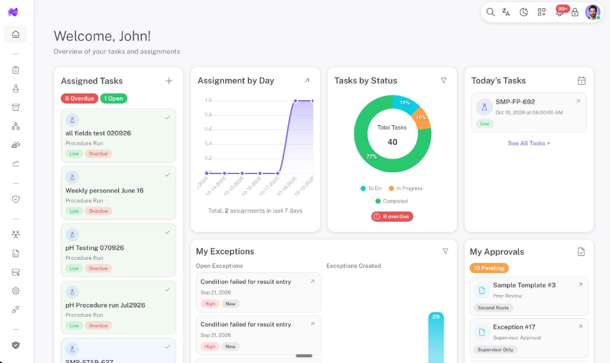Open Sample Template #3 via arrow icon
610x363 pixels.
coord(580,285)
